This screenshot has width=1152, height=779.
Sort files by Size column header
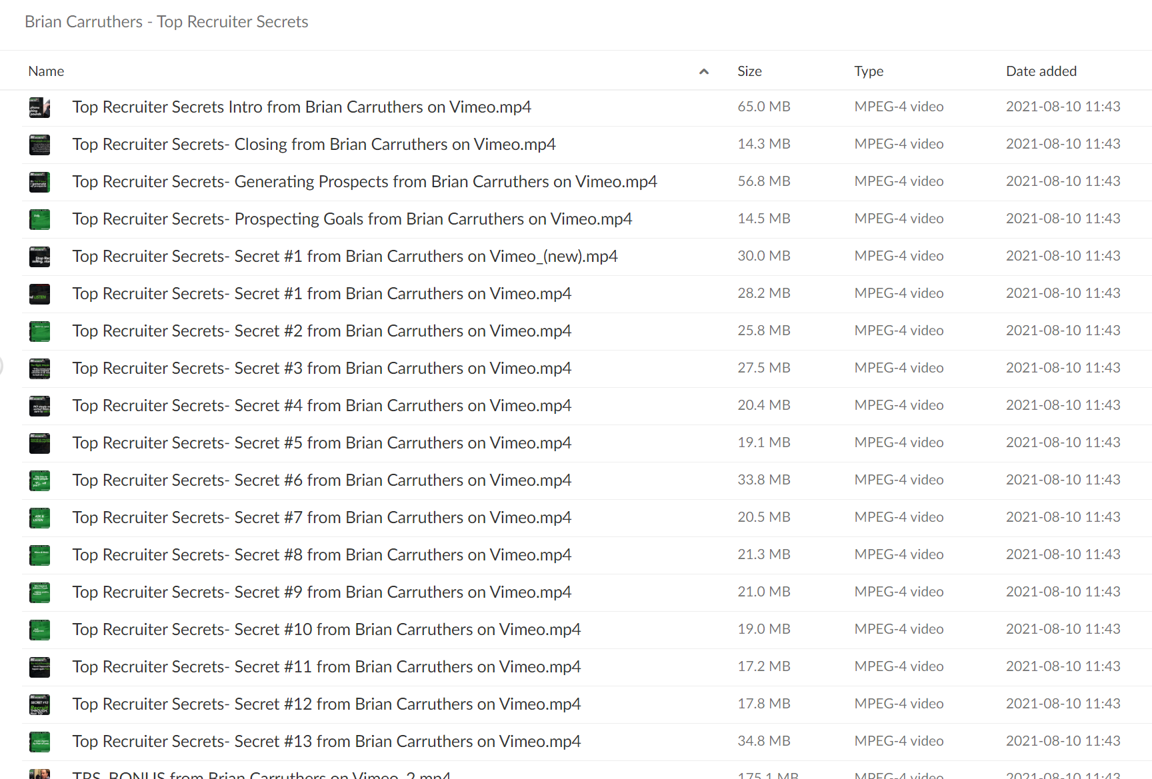[x=749, y=71]
